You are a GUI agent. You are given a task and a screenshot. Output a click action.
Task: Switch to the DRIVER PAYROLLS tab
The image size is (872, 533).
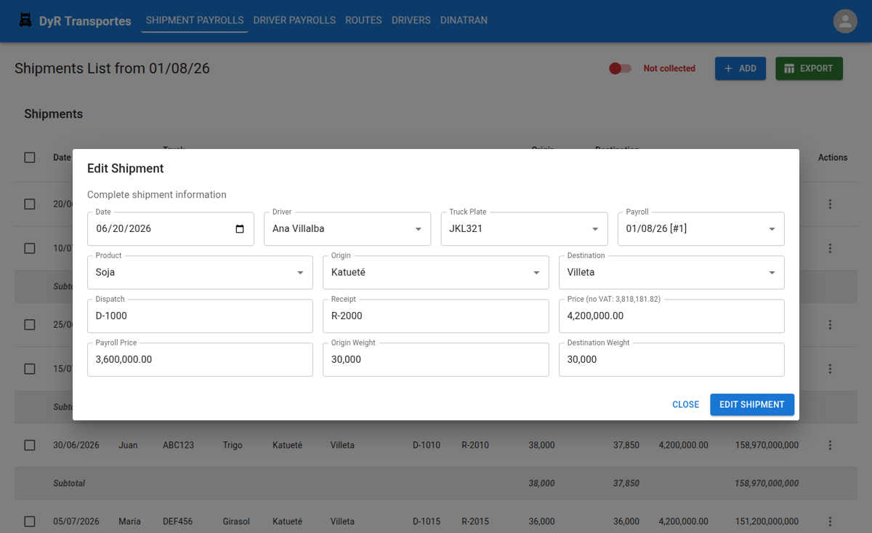(x=294, y=20)
